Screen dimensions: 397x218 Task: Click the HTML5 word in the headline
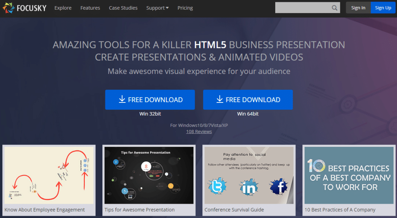pyautogui.click(x=210, y=45)
